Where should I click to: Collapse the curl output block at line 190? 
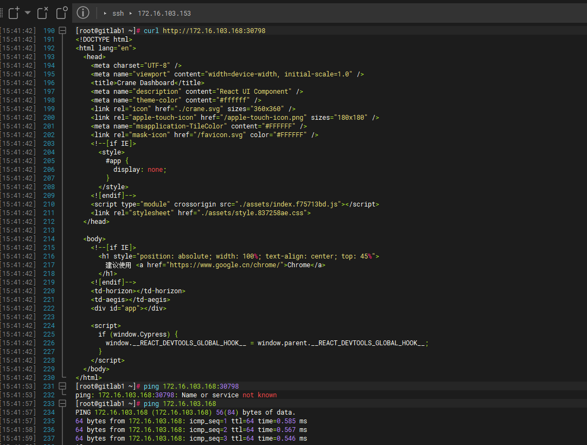pos(62,30)
